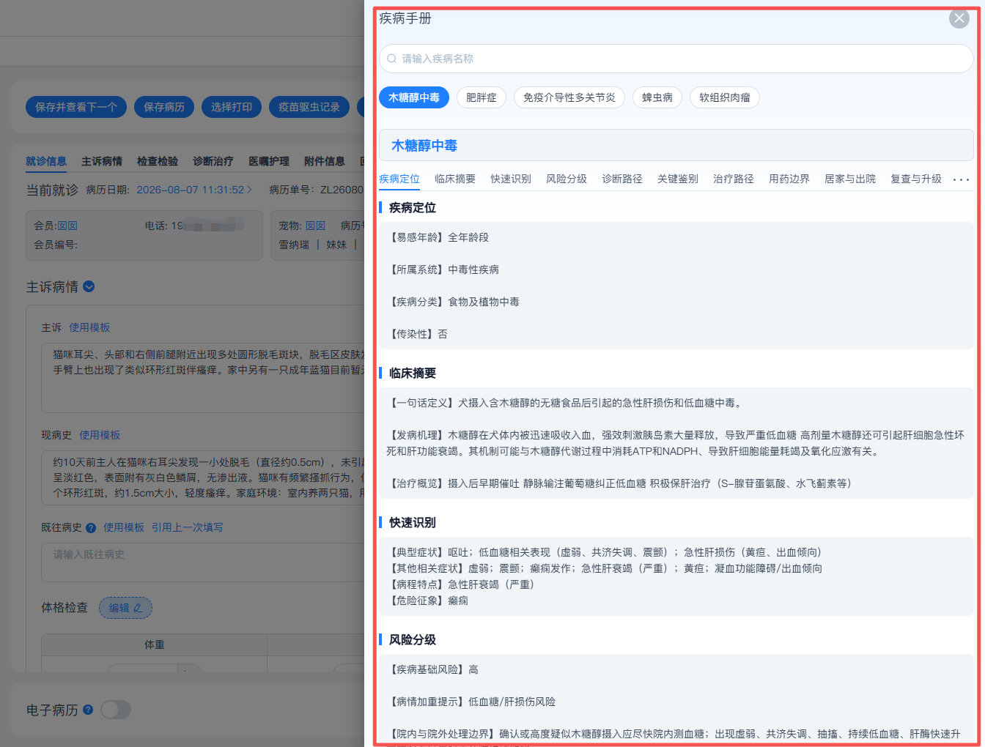Click 引用上一次填写 link
This screenshot has height=747, width=985.
pyautogui.click(x=188, y=527)
